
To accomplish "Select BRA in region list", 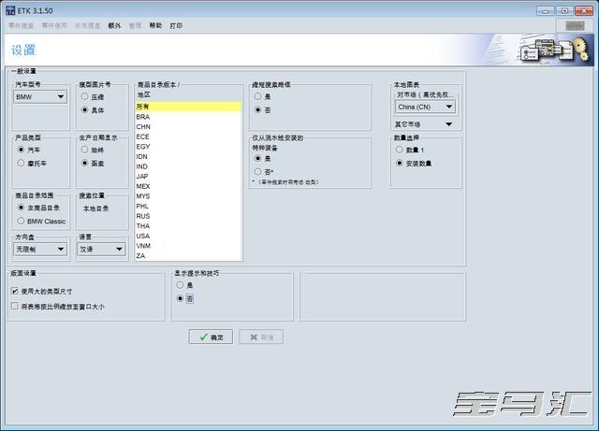I will point(188,117).
